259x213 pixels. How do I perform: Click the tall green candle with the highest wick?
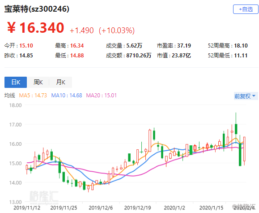236,129
